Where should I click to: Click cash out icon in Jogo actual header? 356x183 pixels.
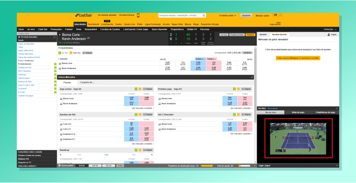tap(140, 89)
